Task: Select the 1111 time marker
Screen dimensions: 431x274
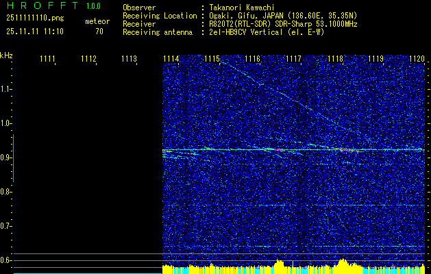Action: 47,59
